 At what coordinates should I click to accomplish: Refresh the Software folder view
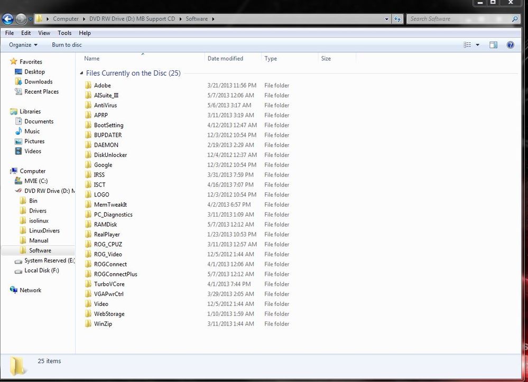pyautogui.click(x=397, y=19)
